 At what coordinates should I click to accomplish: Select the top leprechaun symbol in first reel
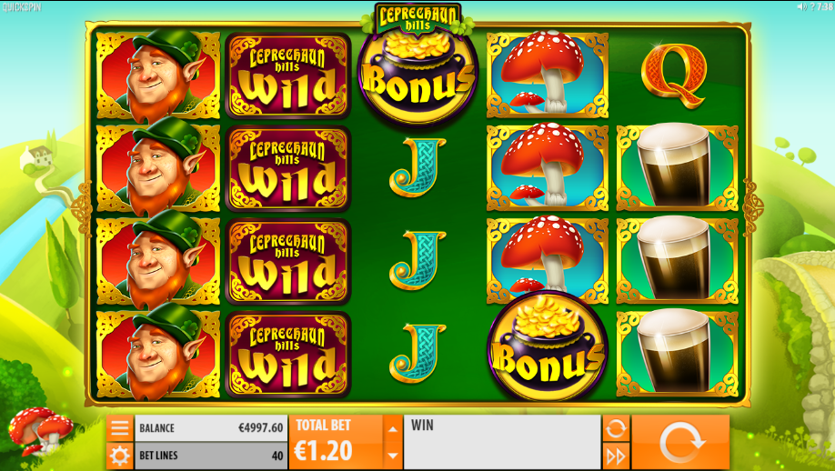157,75
